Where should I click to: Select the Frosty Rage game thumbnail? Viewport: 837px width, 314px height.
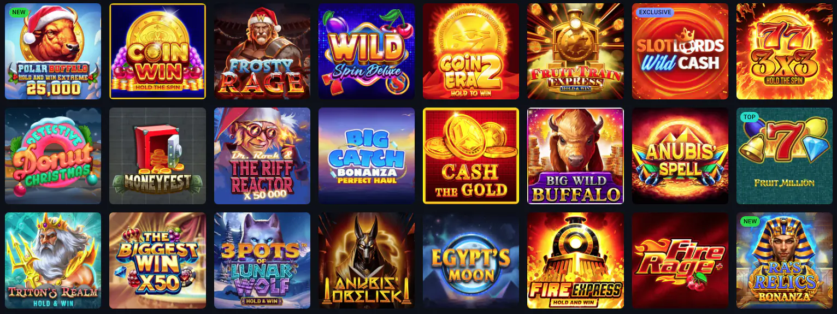262,51
